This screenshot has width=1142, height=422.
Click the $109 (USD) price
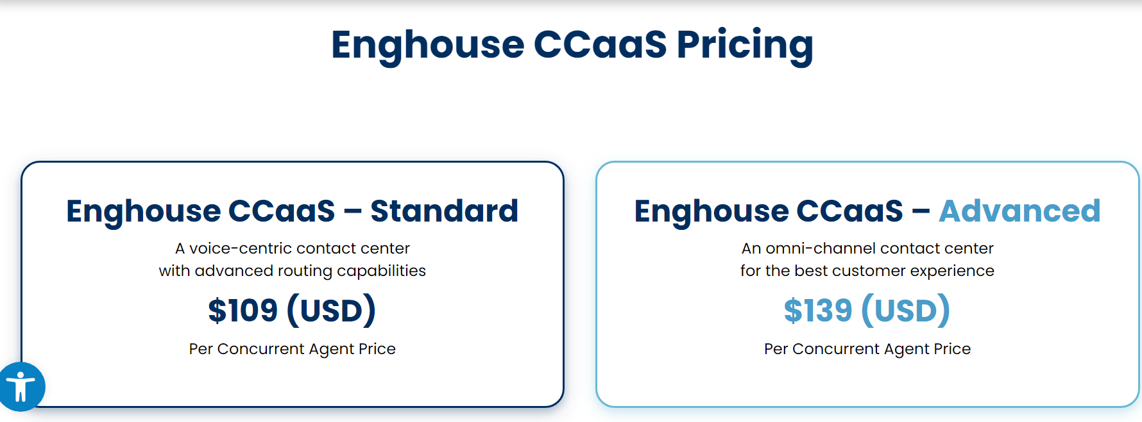tap(243, 311)
